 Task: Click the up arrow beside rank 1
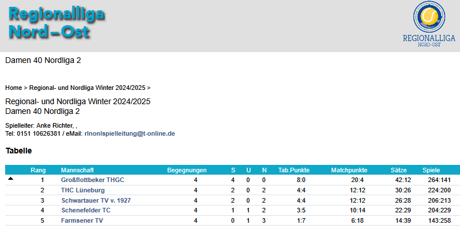coord(10,179)
